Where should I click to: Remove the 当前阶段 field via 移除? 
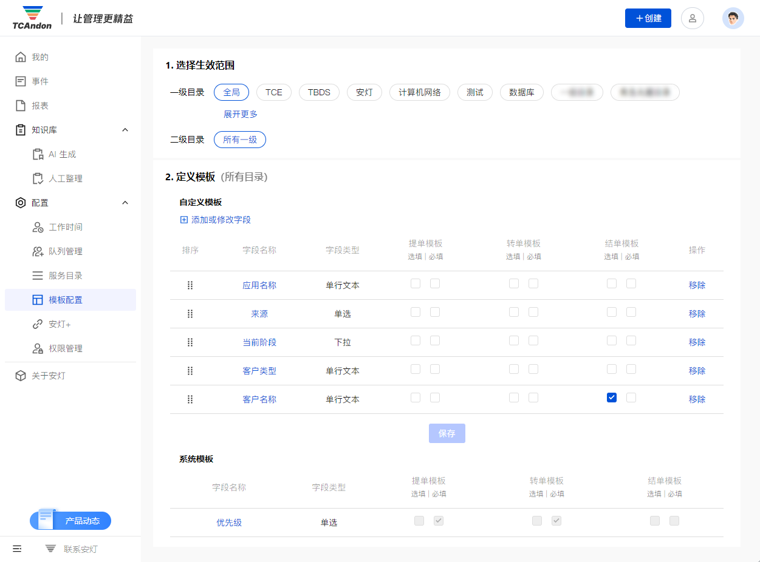697,342
